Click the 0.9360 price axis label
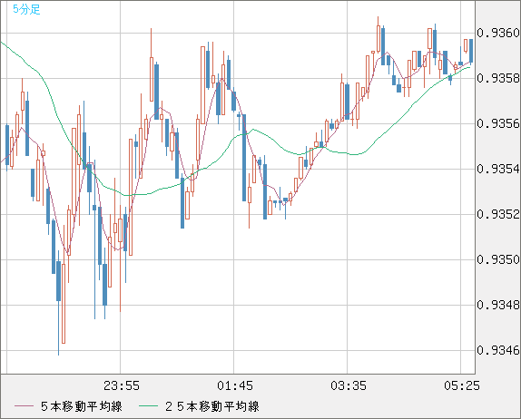This screenshot has height=419, width=521. click(498, 33)
